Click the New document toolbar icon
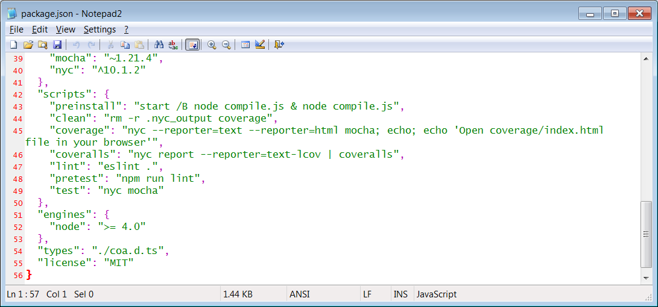Image resolution: width=658 pixels, height=307 pixels. point(13,45)
